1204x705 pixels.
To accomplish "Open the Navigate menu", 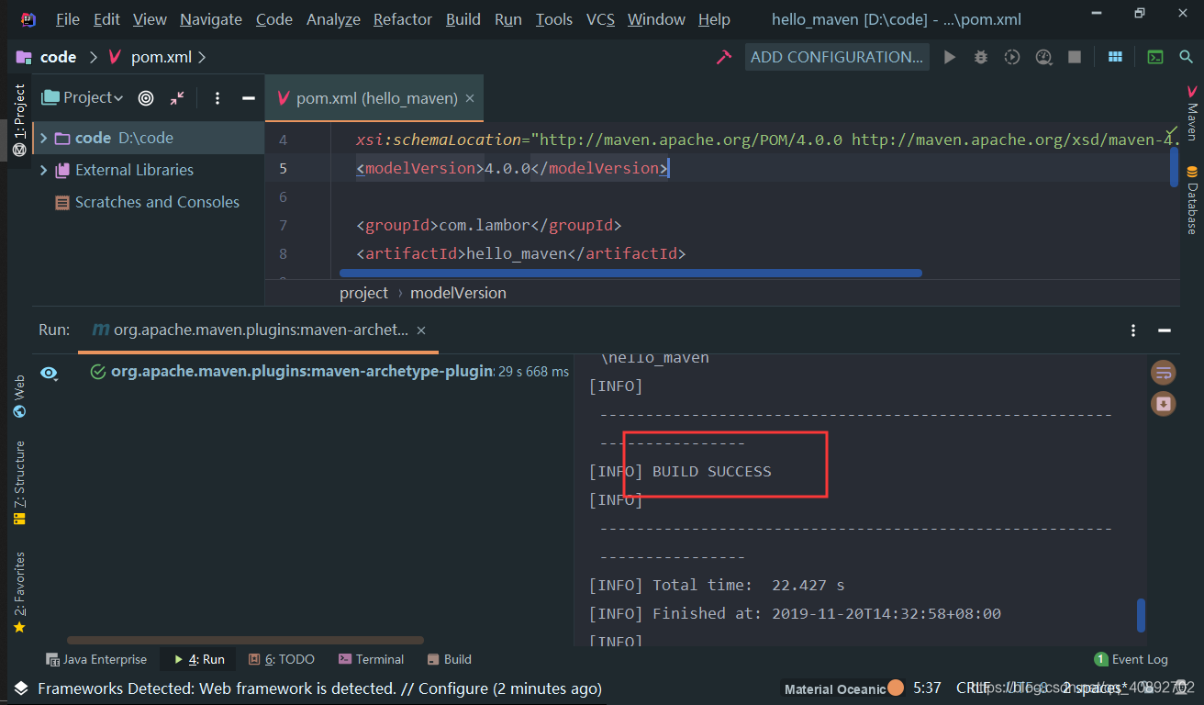I will tap(211, 19).
